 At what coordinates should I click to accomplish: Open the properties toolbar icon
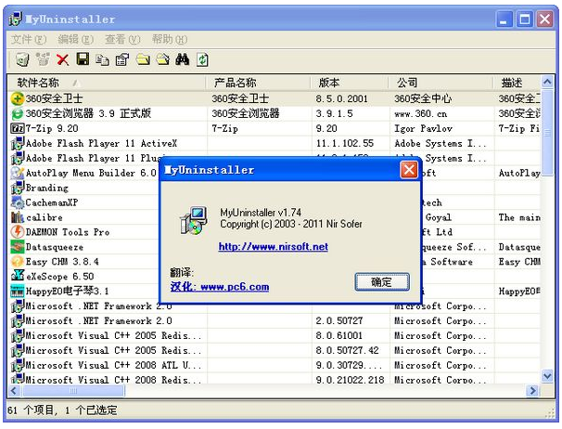122,59
